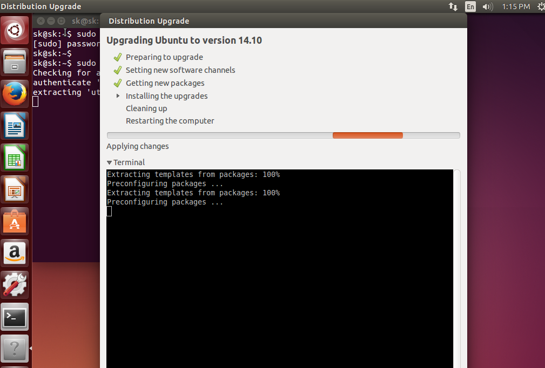Viewport: 545px width, 368px height.
Task: Maximize the background terminal window
Action: click(x=61, y=21)
